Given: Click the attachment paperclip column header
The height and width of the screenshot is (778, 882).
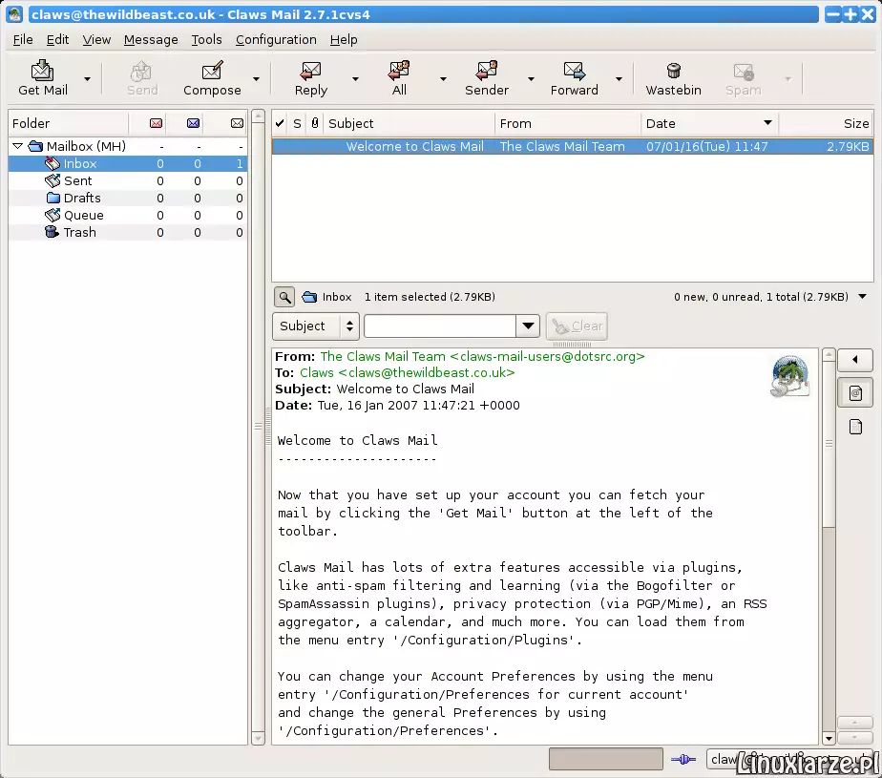Looking at the screenshot, I should (315, 123).
